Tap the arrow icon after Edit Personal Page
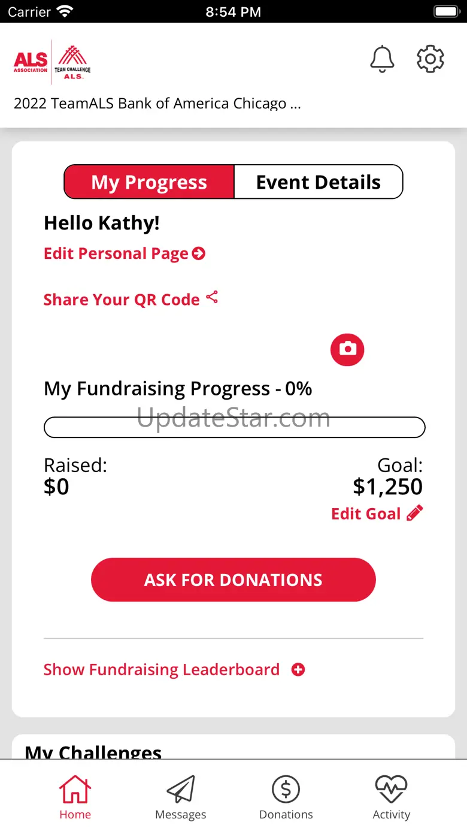Image resolution: width=467 pixels, height=831 pixels. pos(198,253)
